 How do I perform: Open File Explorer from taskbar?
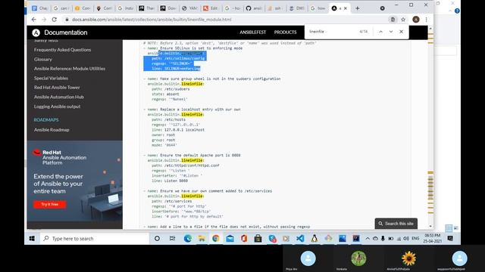(202, 239)
